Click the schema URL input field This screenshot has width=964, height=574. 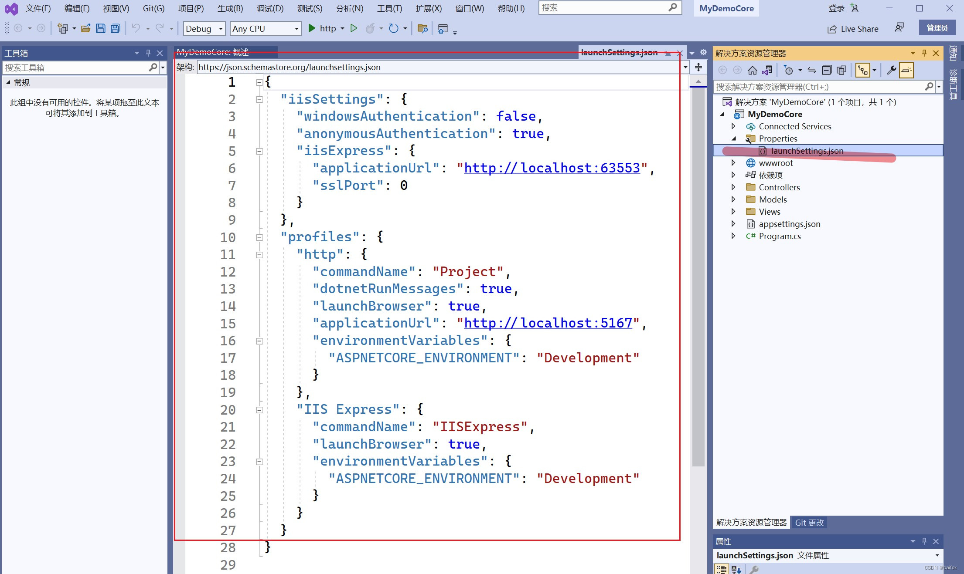coord(436,67)
